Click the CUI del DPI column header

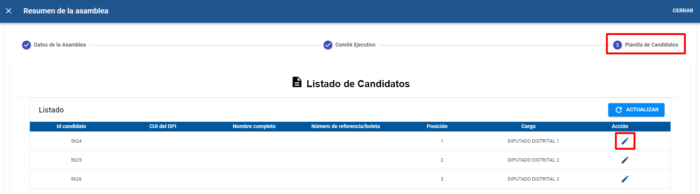tap(163, 127)
